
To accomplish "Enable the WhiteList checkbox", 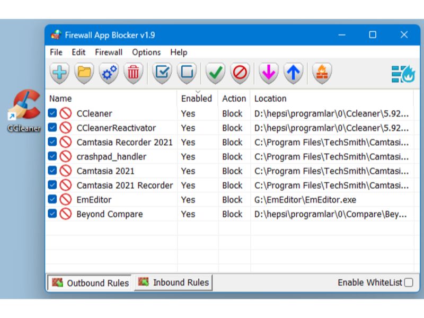I will click(x=409, y=282).
